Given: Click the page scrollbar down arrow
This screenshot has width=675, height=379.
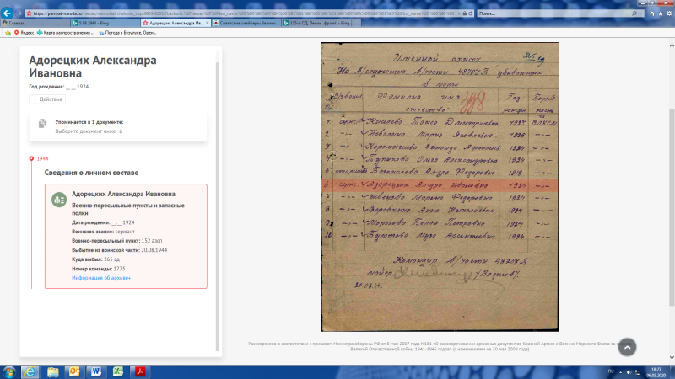Looking at the screenshot, I should 672,357.
